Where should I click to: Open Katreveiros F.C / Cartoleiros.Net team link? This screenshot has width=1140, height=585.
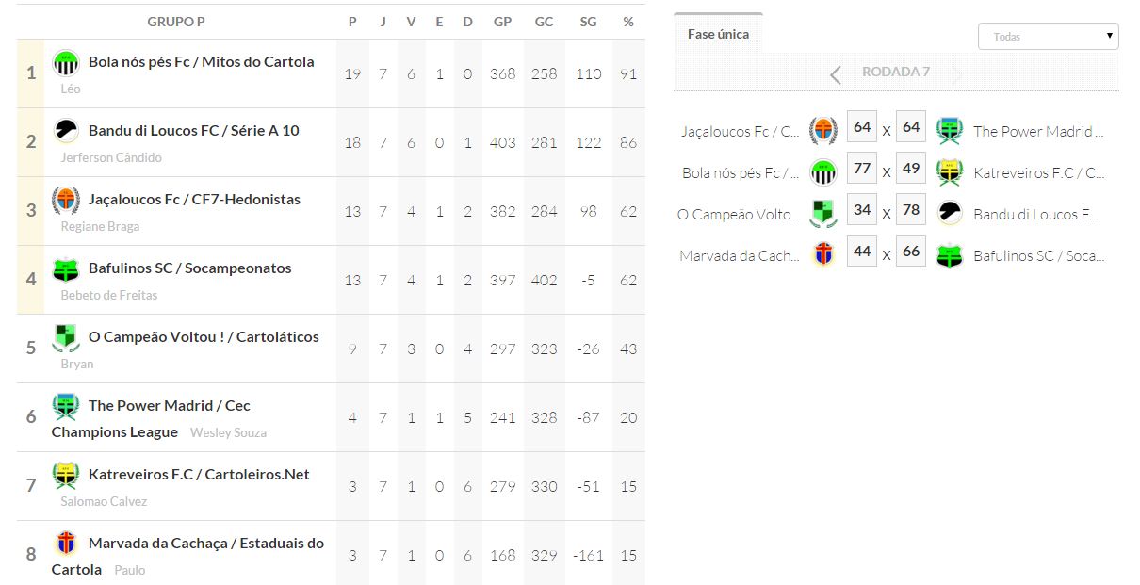199,475
